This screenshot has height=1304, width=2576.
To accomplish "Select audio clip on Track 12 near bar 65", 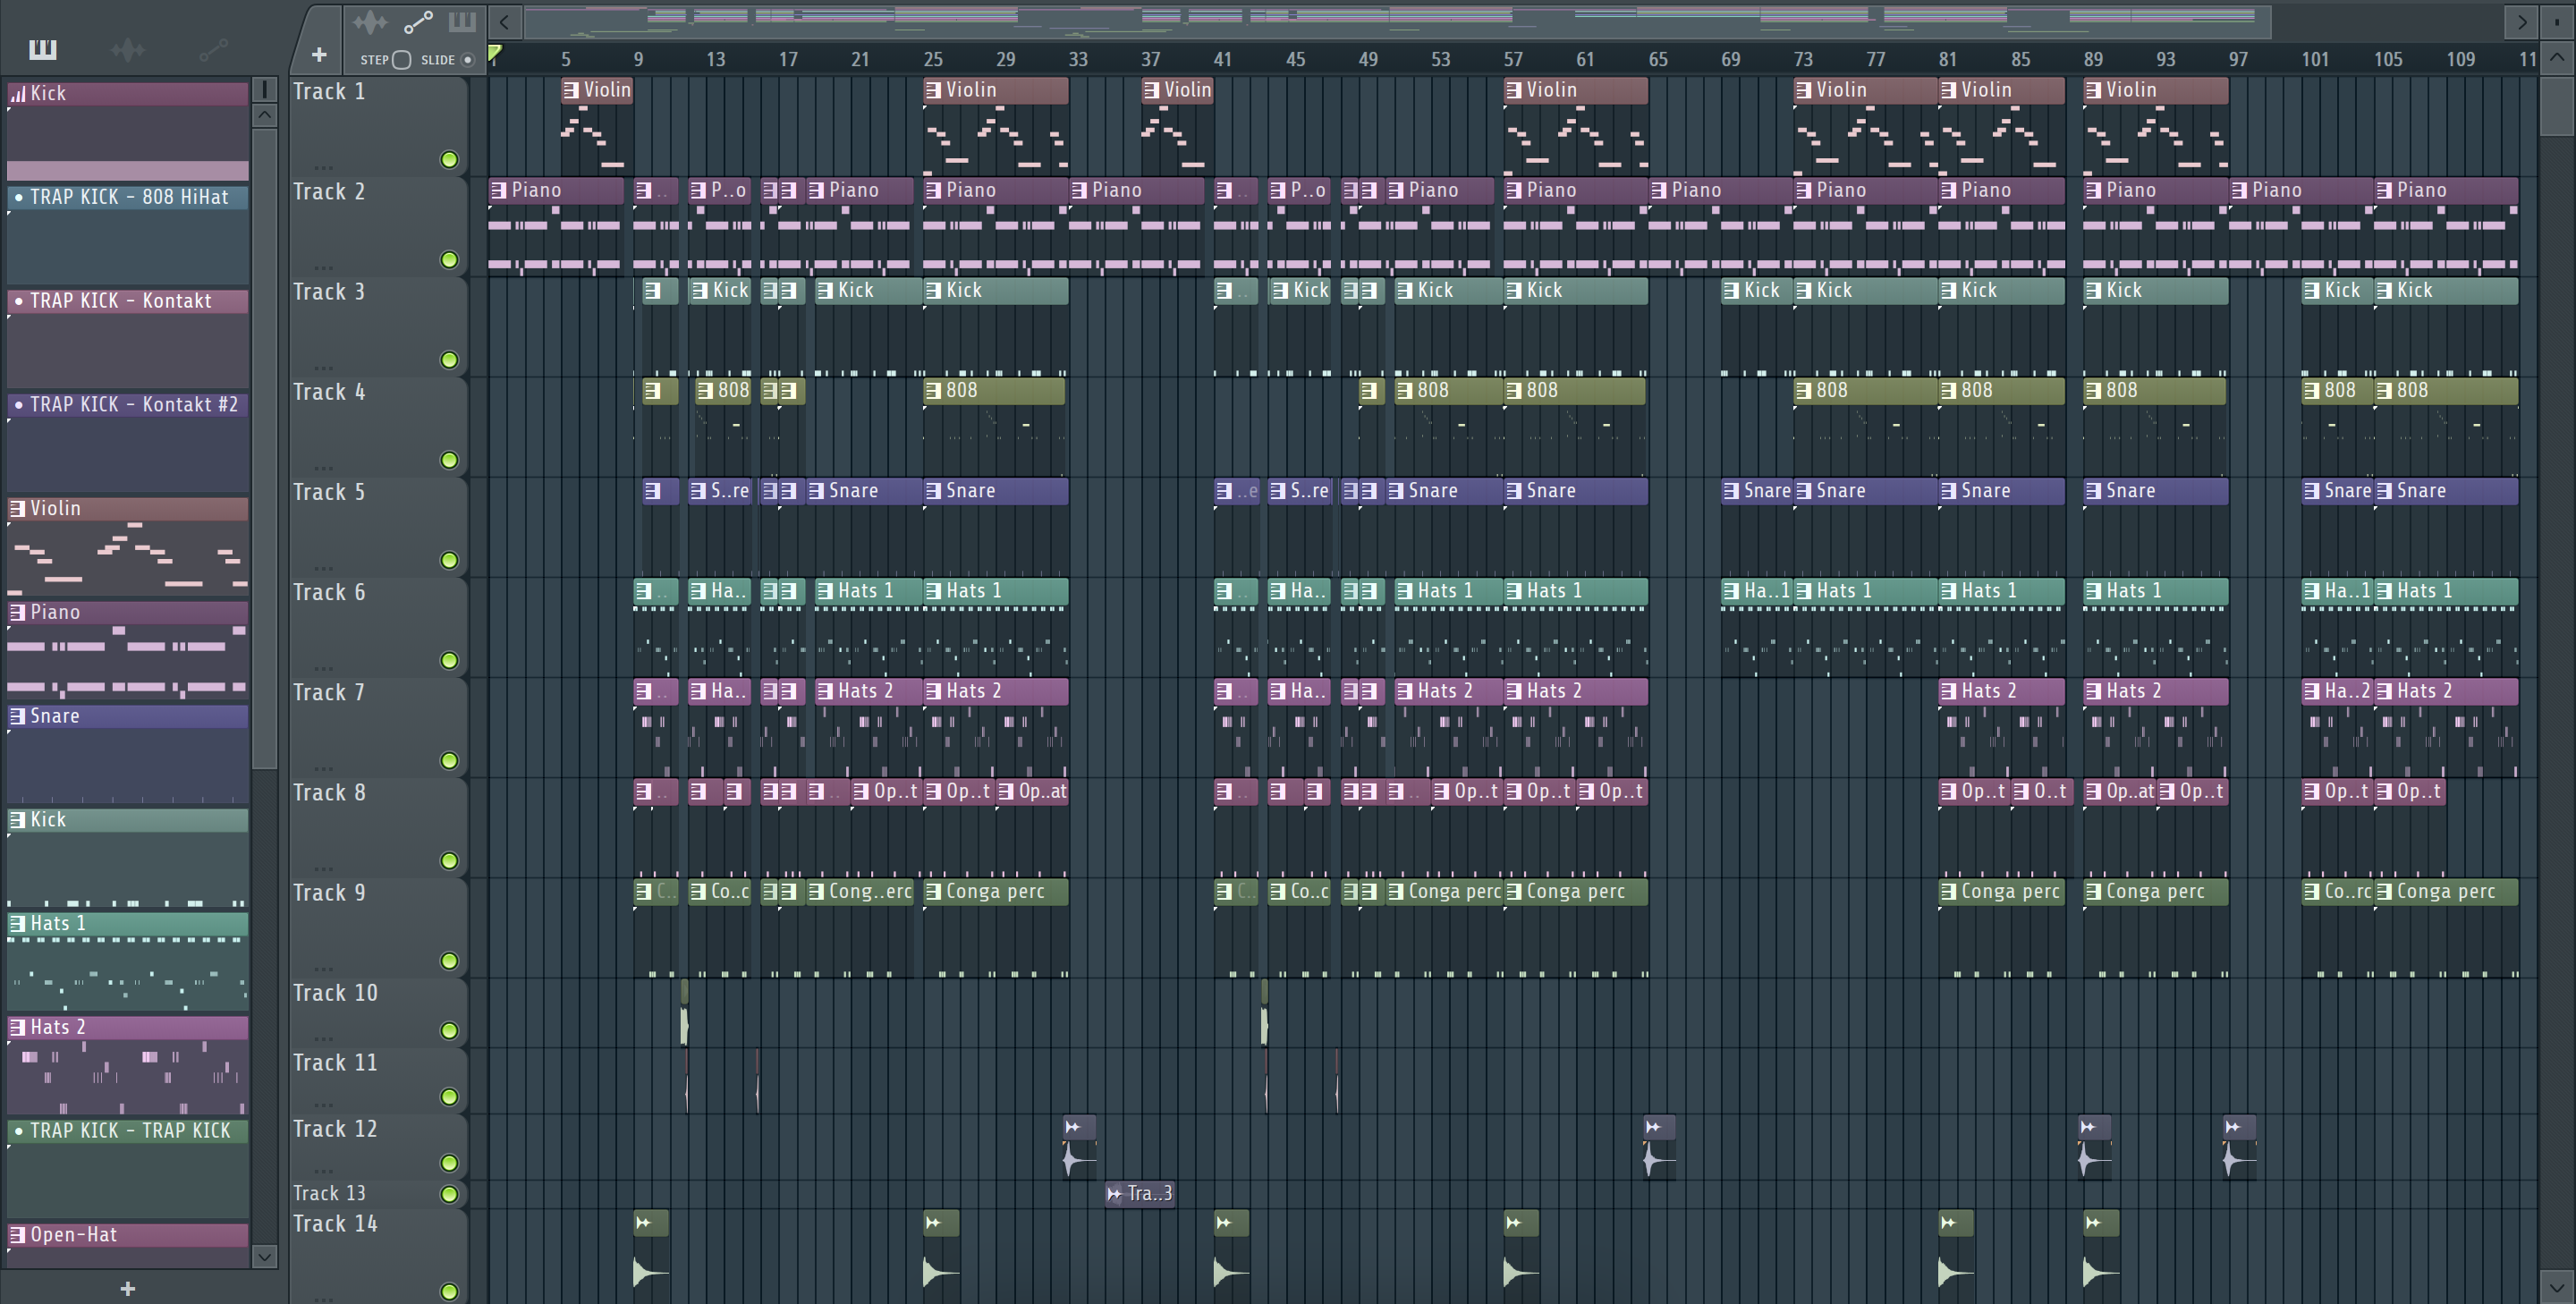I will (1658, 1146).
